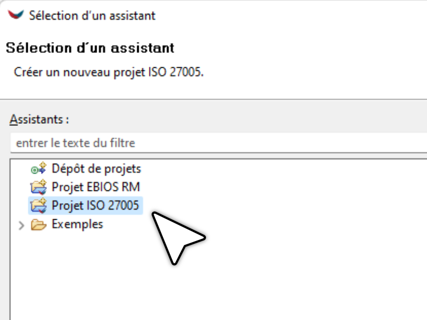Viewport: 427px width, 320px height.
Task: Select the Exemples category label
Action: click(x=77, y=225)
